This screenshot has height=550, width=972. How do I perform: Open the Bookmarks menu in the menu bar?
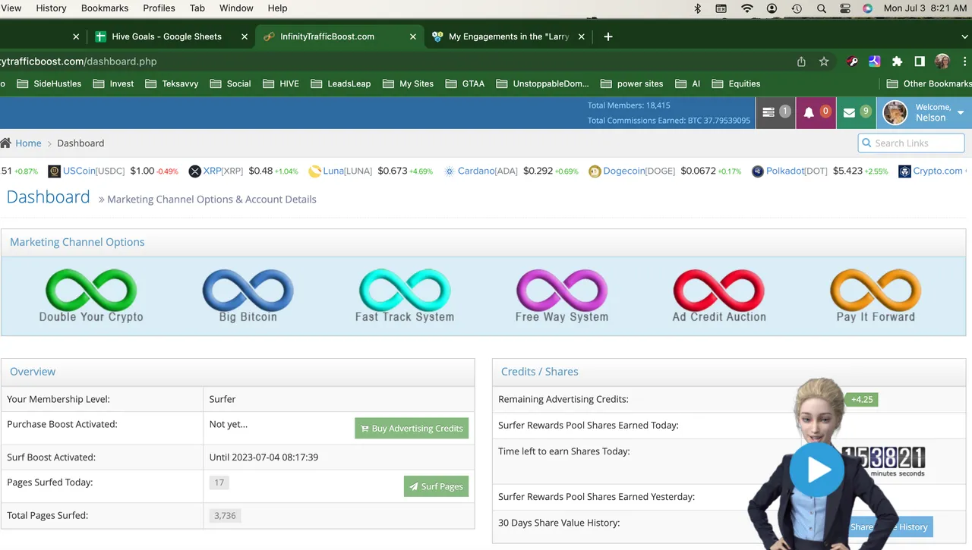coord(105,8)
